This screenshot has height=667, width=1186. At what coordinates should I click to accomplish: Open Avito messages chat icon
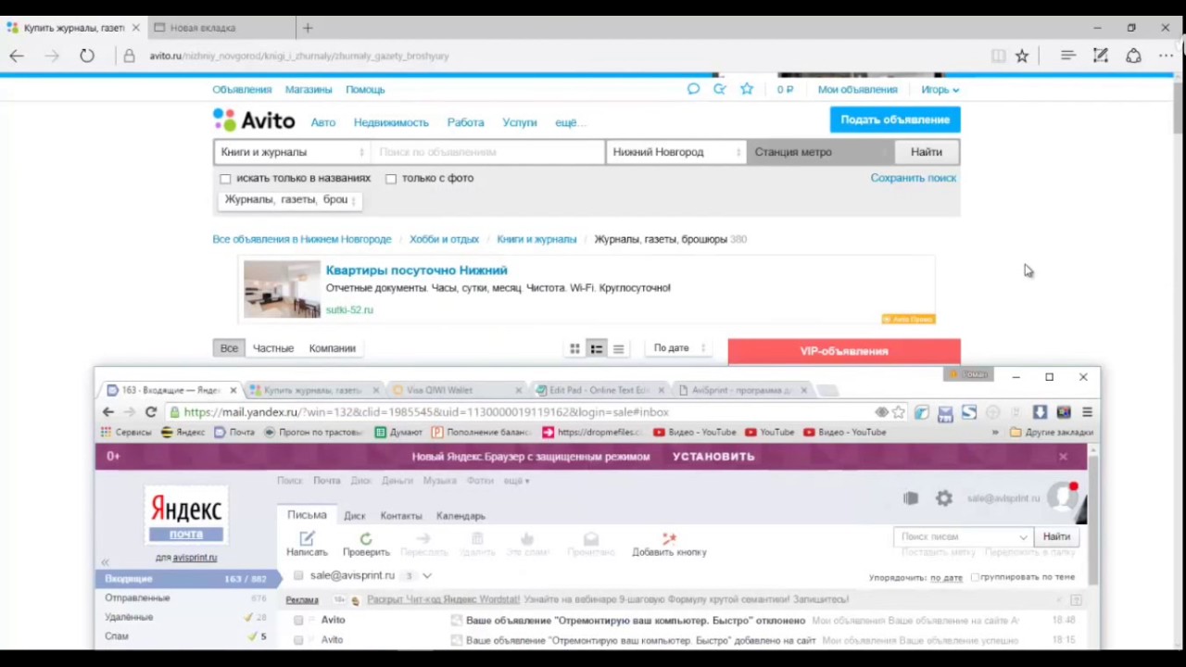[693, 89]
